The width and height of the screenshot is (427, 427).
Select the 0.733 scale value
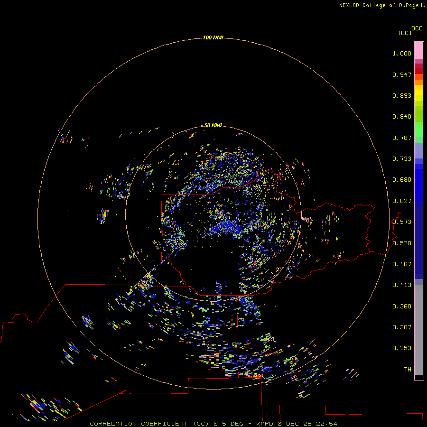tap(402, 159)
